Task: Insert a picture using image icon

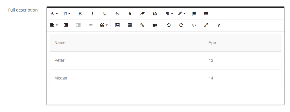Action: coord(117,25)
